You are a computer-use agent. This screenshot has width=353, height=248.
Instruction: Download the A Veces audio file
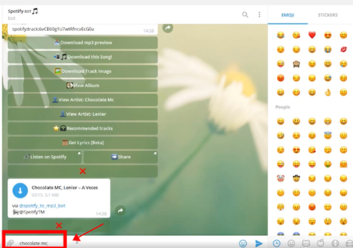coord(20,191)
